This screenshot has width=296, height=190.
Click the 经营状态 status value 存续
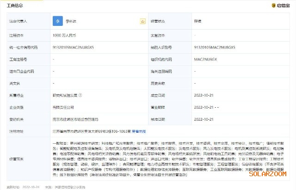click(x=198, y=21)
